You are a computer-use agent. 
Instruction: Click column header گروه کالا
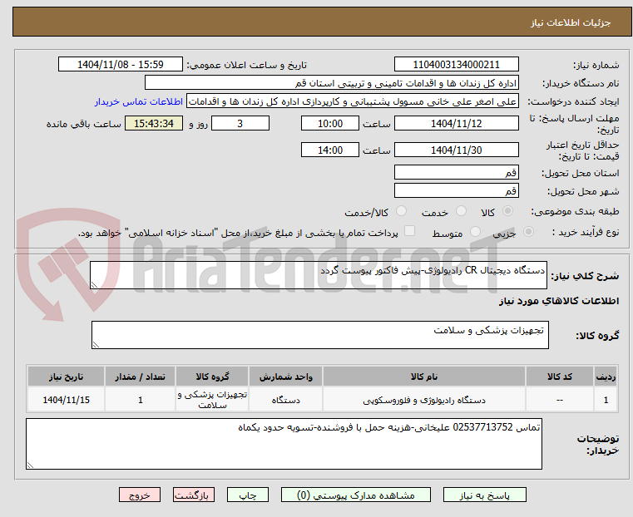[x=212, y=377]
